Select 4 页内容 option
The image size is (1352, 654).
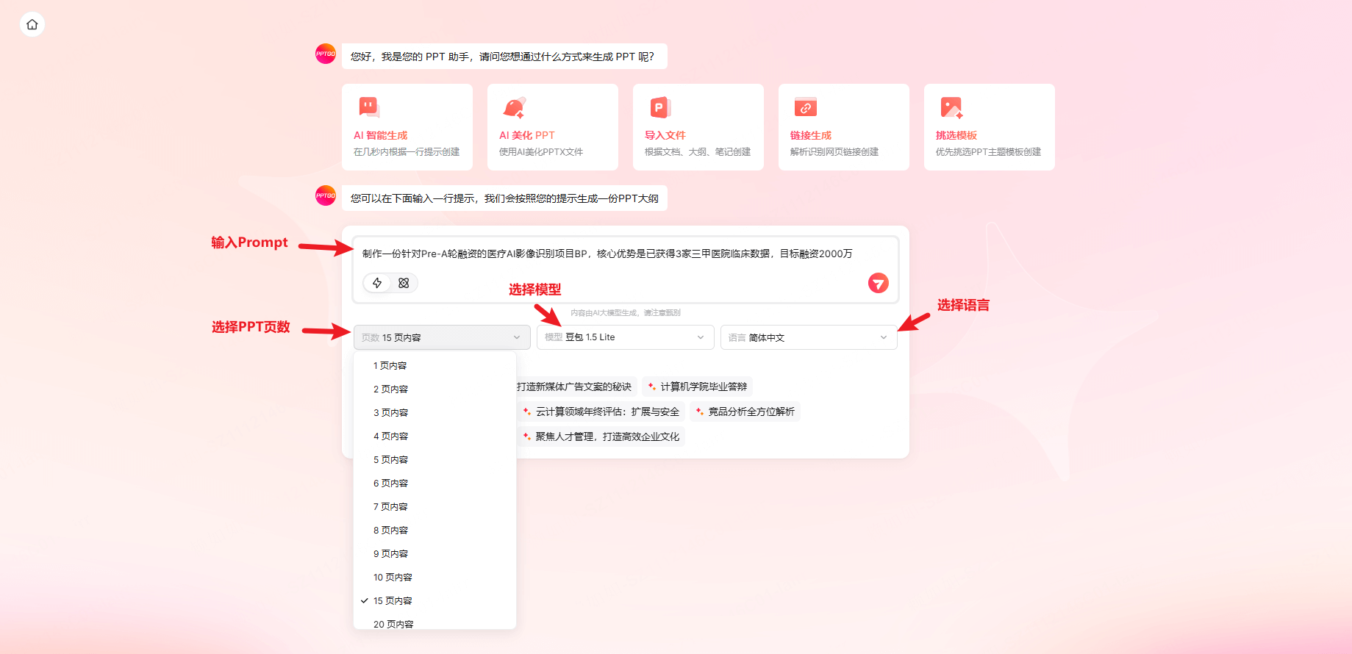click(x=435, y=436)
